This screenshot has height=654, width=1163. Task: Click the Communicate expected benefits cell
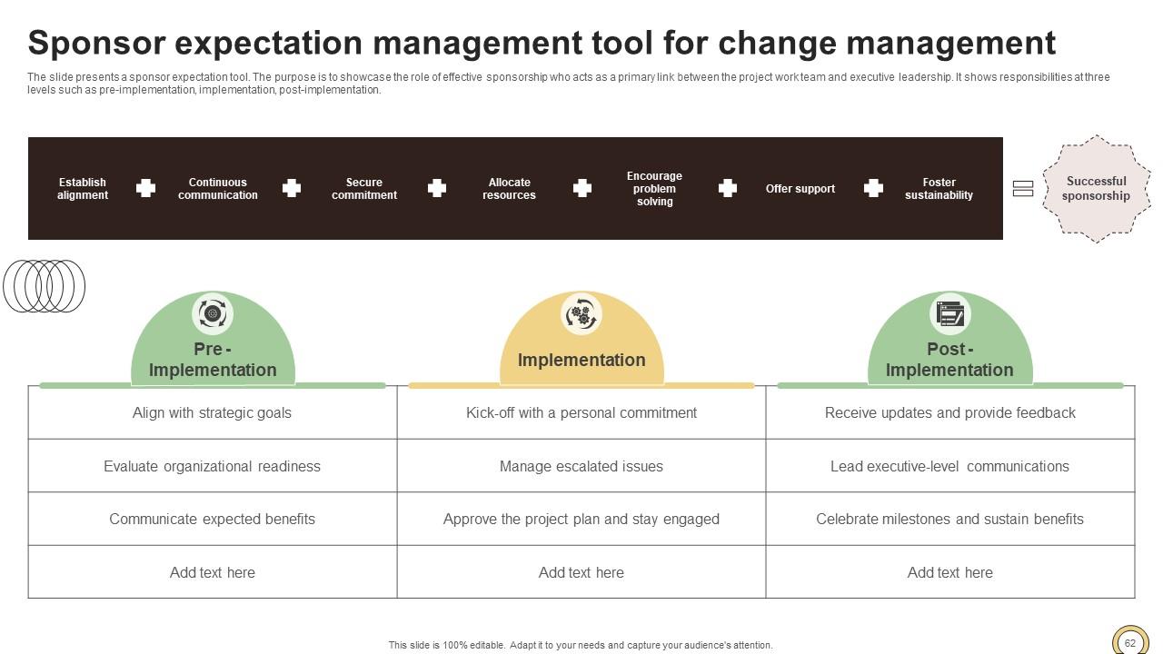pos(213,519)
